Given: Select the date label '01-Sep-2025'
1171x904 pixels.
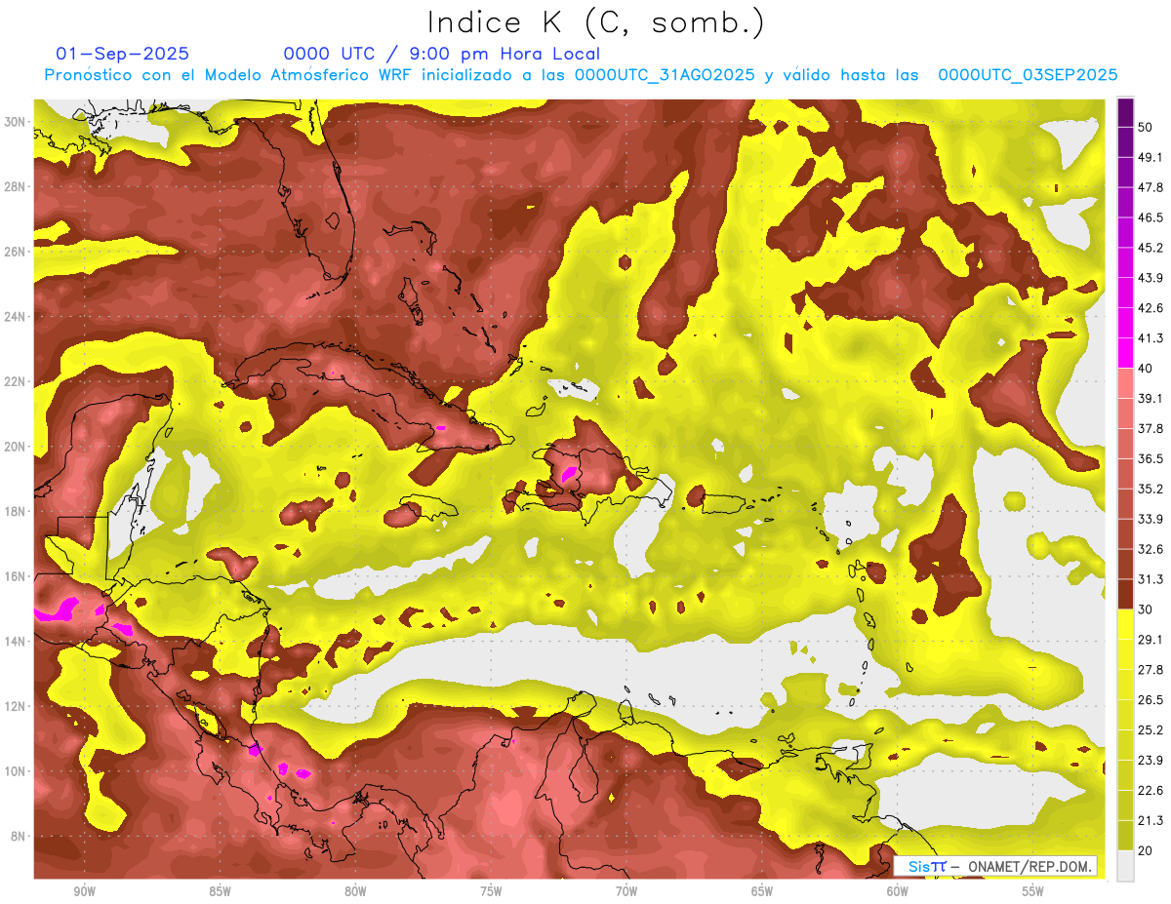Looking at the screenshot, I should pos(122,54).
